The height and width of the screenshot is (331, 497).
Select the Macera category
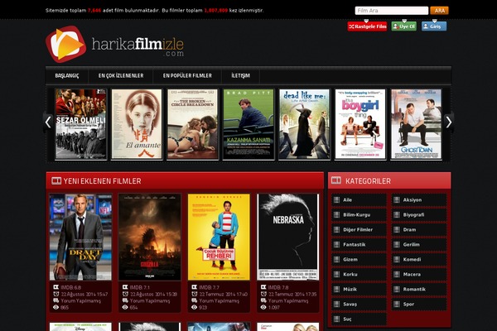(x=418, y=274)
